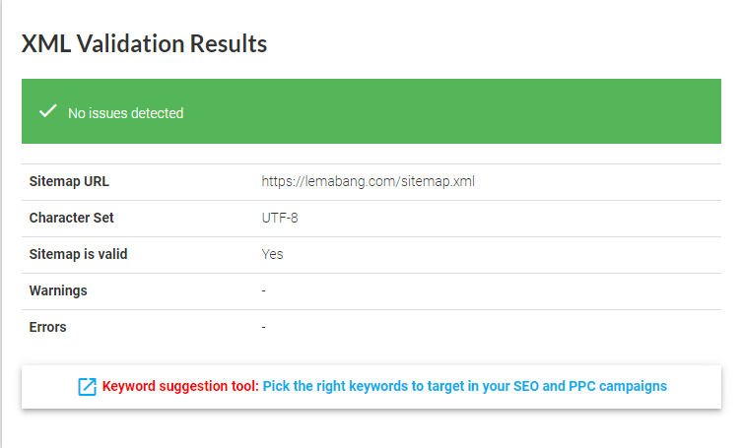Select the Errors row label
The height and width of the screenshot is (448, 740).
click(47, 327)
